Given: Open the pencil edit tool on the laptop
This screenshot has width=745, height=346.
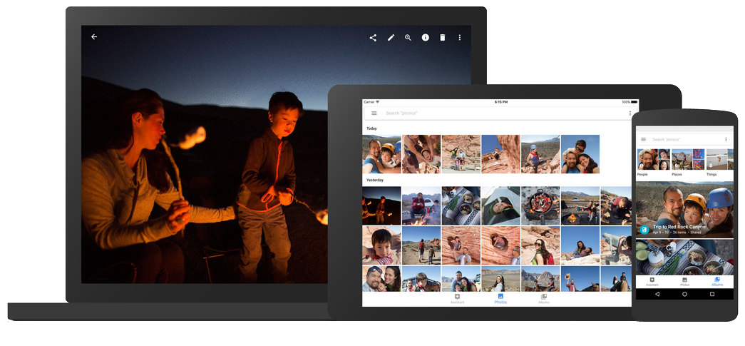Looking at the screenshot, I should pos(391,38).
